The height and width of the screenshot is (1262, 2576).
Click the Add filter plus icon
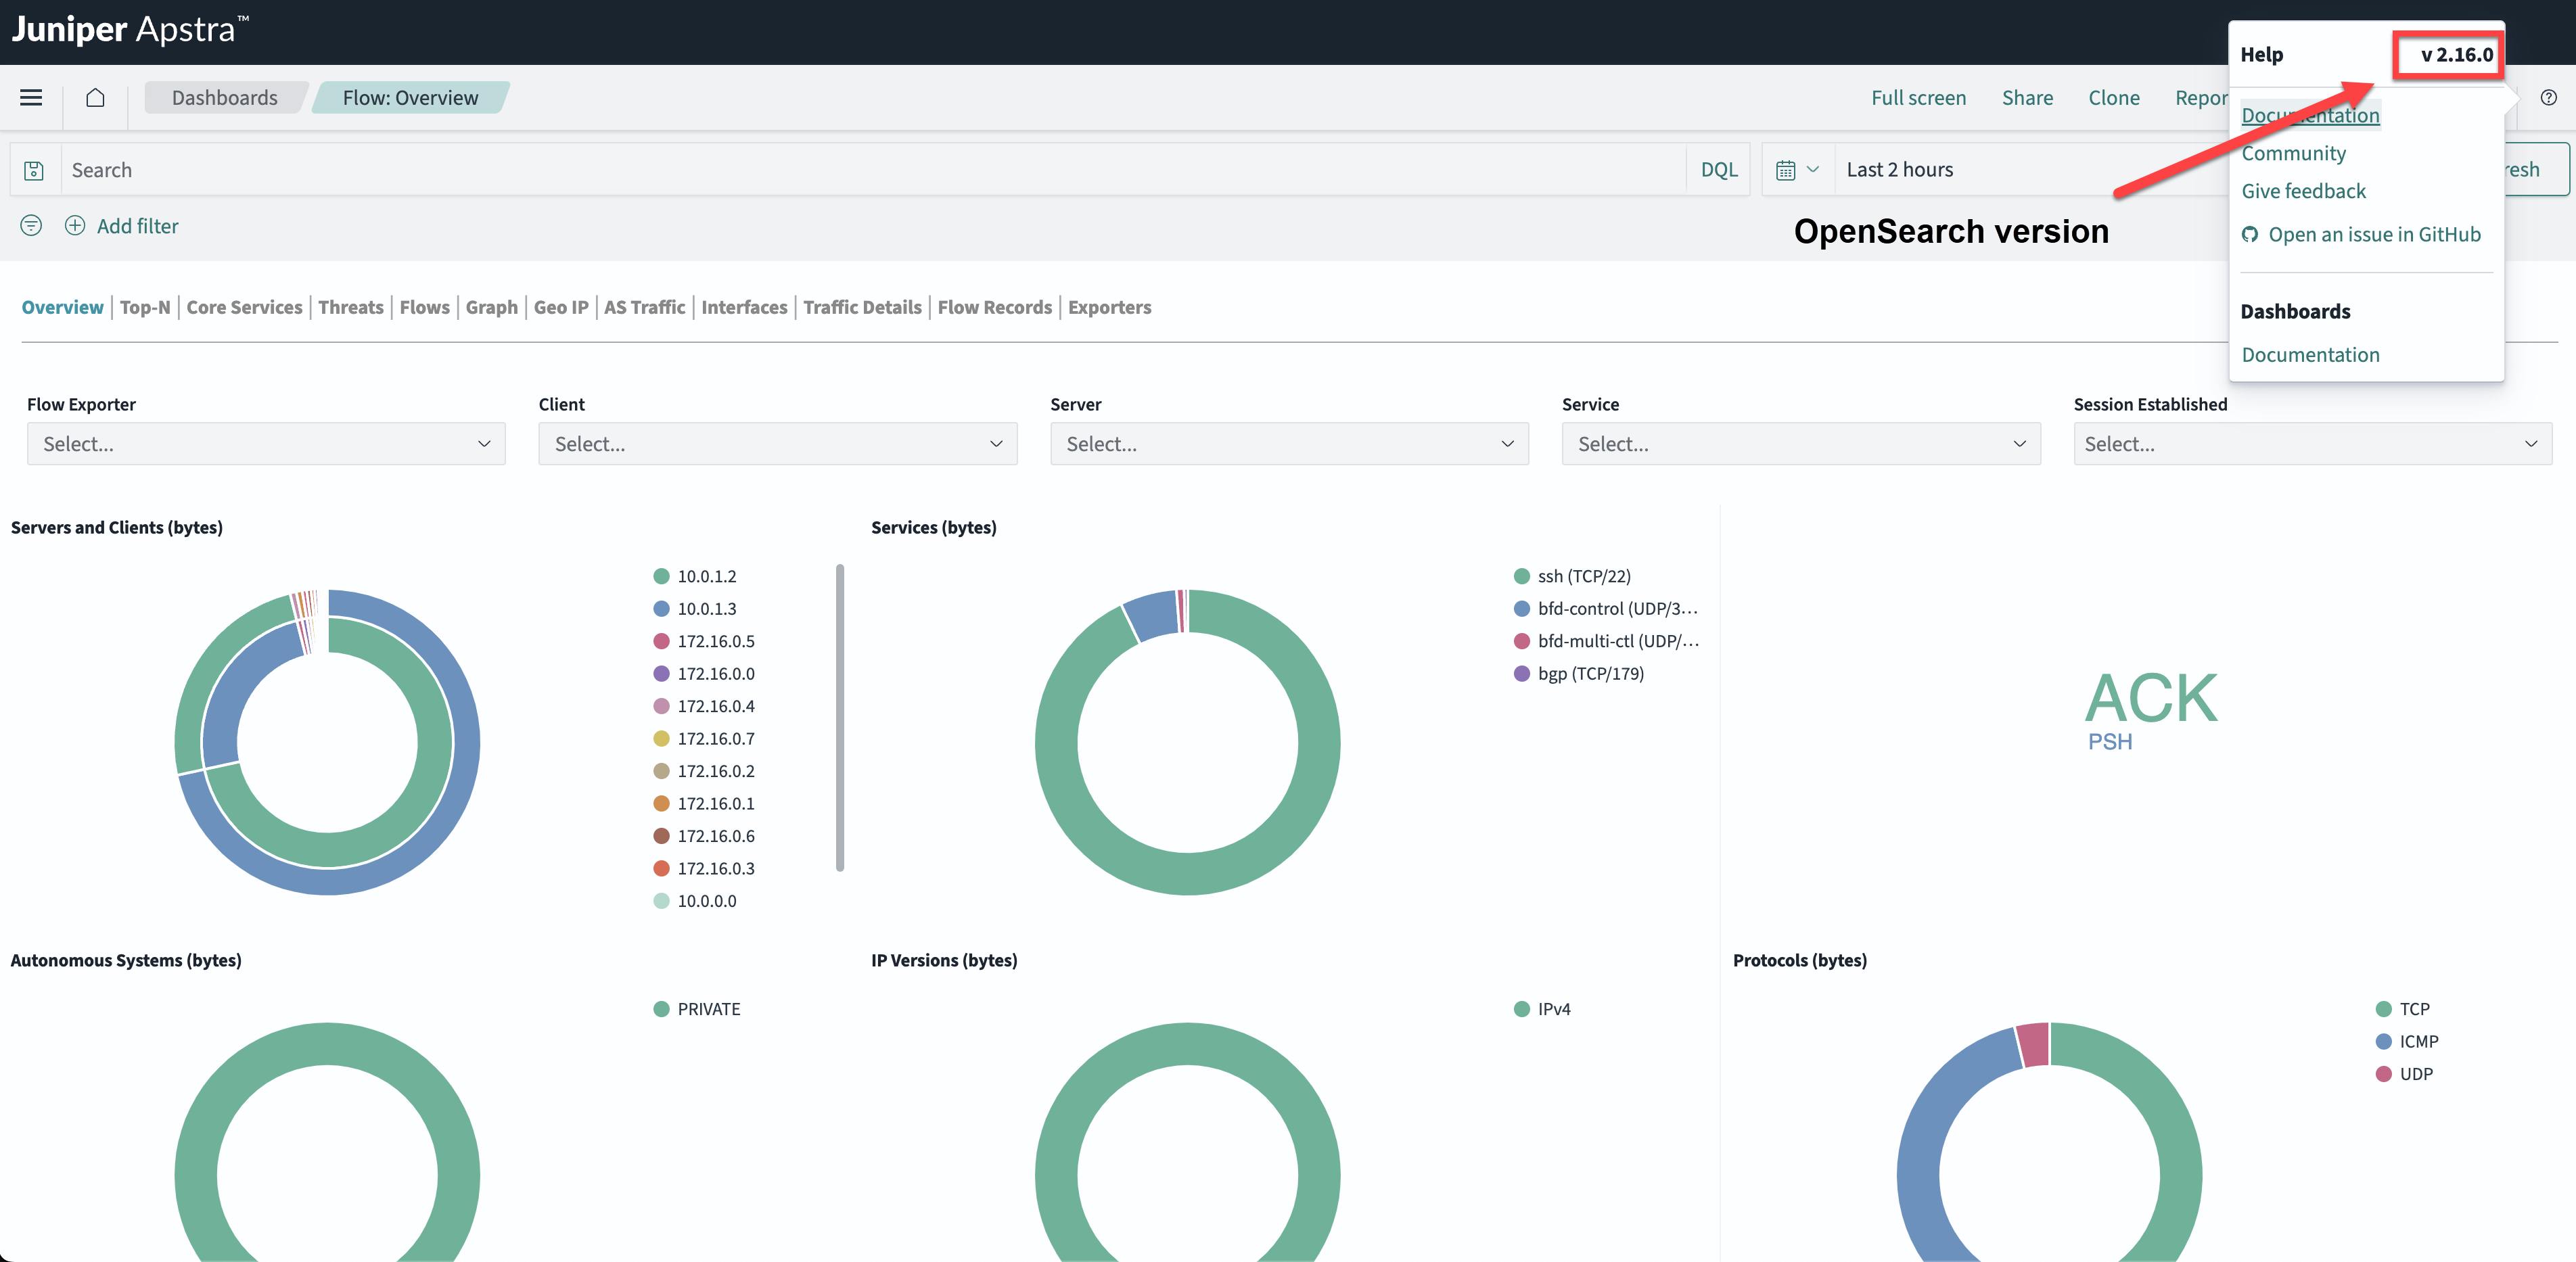click(75, 226)
